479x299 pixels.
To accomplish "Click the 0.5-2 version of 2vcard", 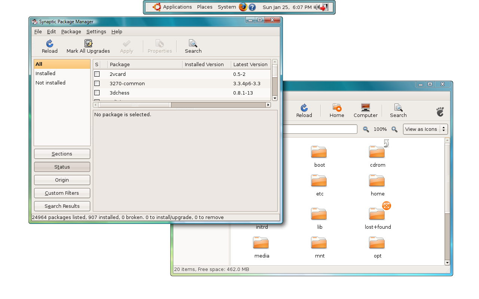I will click(x=239, y=74).
